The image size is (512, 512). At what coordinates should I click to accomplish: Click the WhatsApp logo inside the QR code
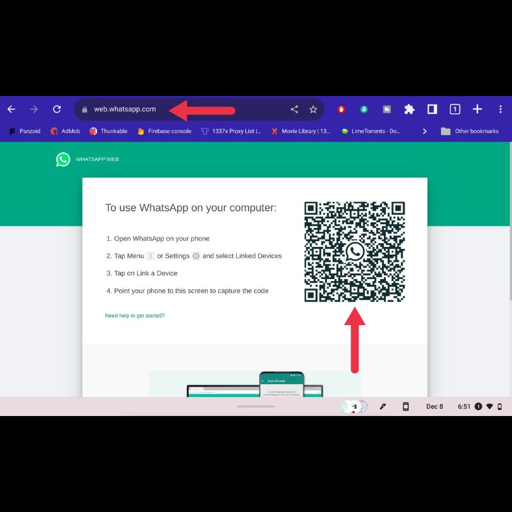pos(355,252)
